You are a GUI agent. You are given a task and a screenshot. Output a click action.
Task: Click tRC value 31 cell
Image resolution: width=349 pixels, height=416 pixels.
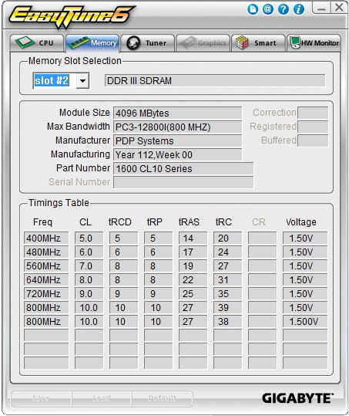coord(227,279)
